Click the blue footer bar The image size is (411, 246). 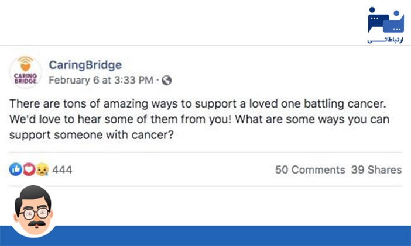(x=234, y=235)
